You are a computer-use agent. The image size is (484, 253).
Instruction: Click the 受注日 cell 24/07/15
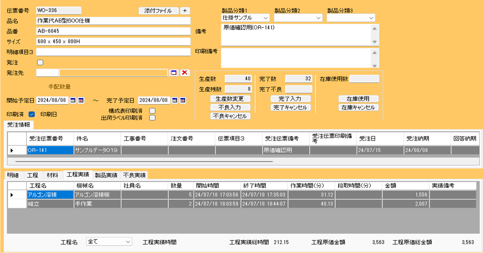(380, 150)
